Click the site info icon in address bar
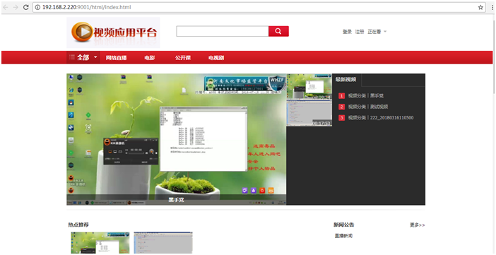This screenshot has height=255, width=496. [37, 7]
